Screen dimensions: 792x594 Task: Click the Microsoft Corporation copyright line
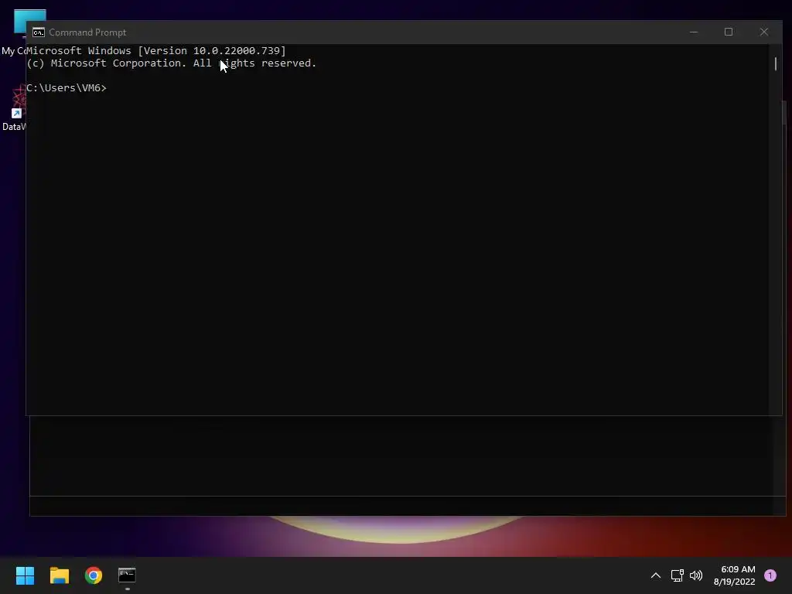[x=171, y=63]
